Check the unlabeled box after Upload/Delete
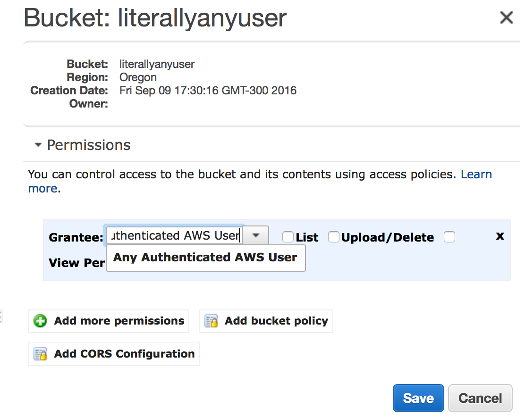The height and width of the screenshot is (417, 525). (x=449, y=237)
